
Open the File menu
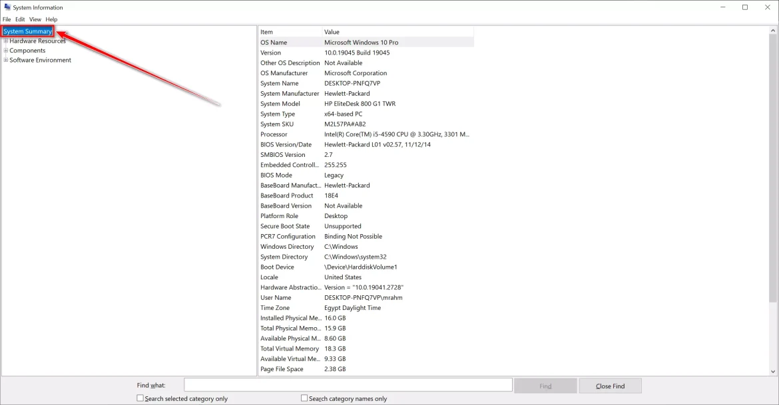pyautogui.click(x=7, y=19)
